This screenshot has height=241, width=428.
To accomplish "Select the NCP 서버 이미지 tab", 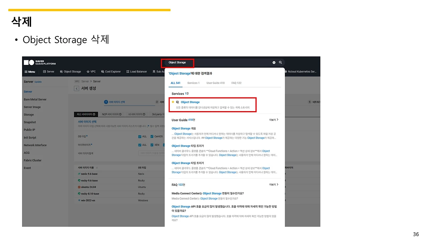I will (x=112, y=114).
